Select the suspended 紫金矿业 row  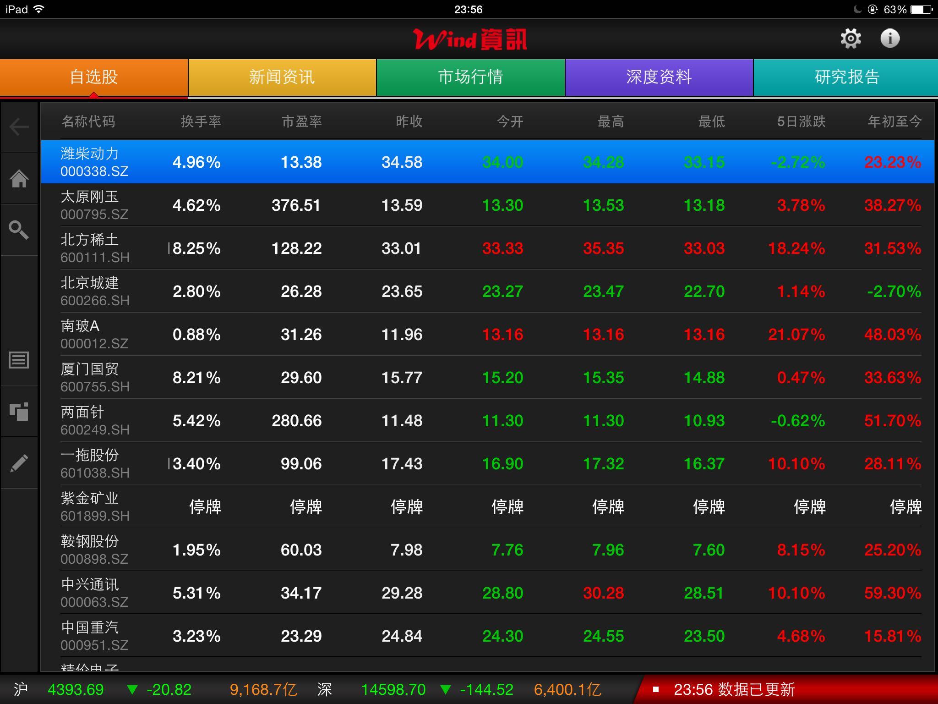pos(488,506)
